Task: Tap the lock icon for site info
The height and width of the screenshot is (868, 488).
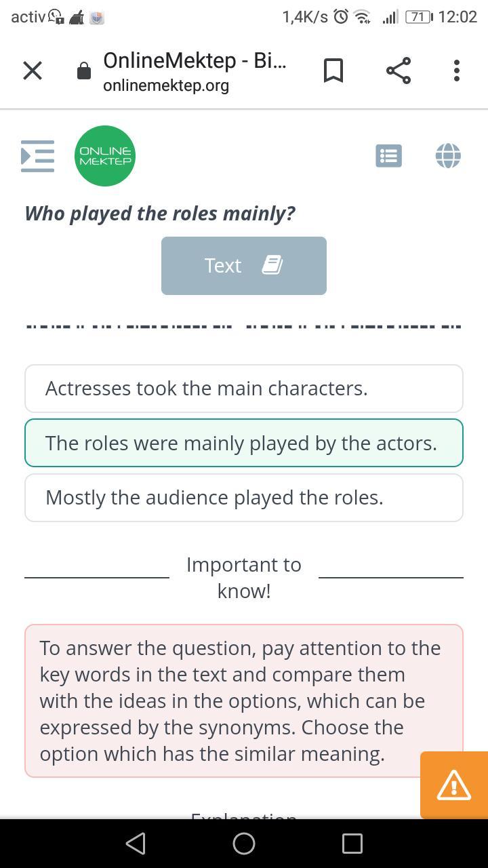Action: (x=84, y=71)
